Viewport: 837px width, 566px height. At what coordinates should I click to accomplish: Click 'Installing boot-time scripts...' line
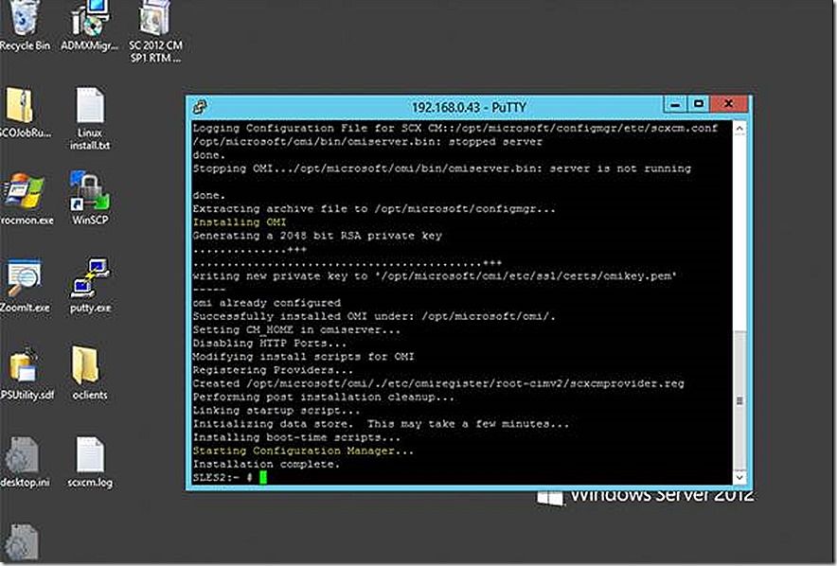coord(296,437)
